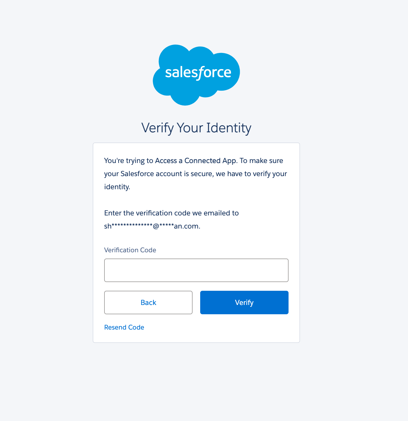Activate the primary Verify action

(244, 302)
